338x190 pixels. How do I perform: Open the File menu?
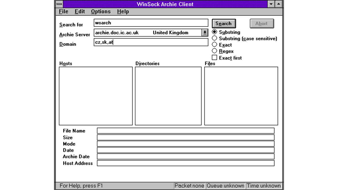63,12
